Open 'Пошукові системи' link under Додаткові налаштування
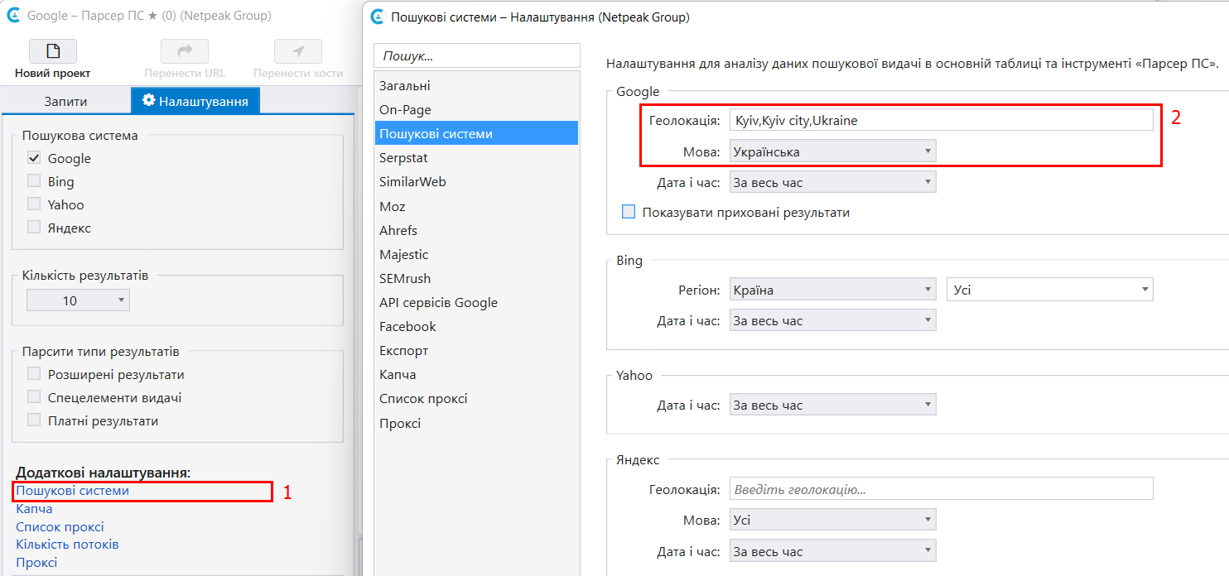 [73, 491]
